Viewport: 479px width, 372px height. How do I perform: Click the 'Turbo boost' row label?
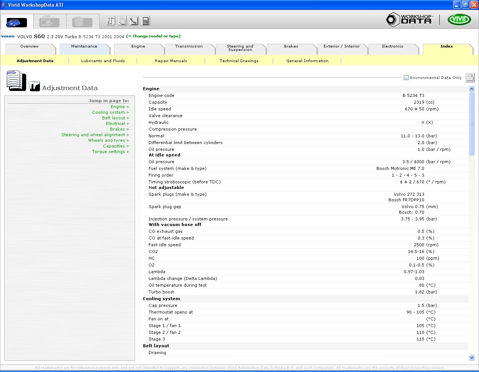click(161, 292)
